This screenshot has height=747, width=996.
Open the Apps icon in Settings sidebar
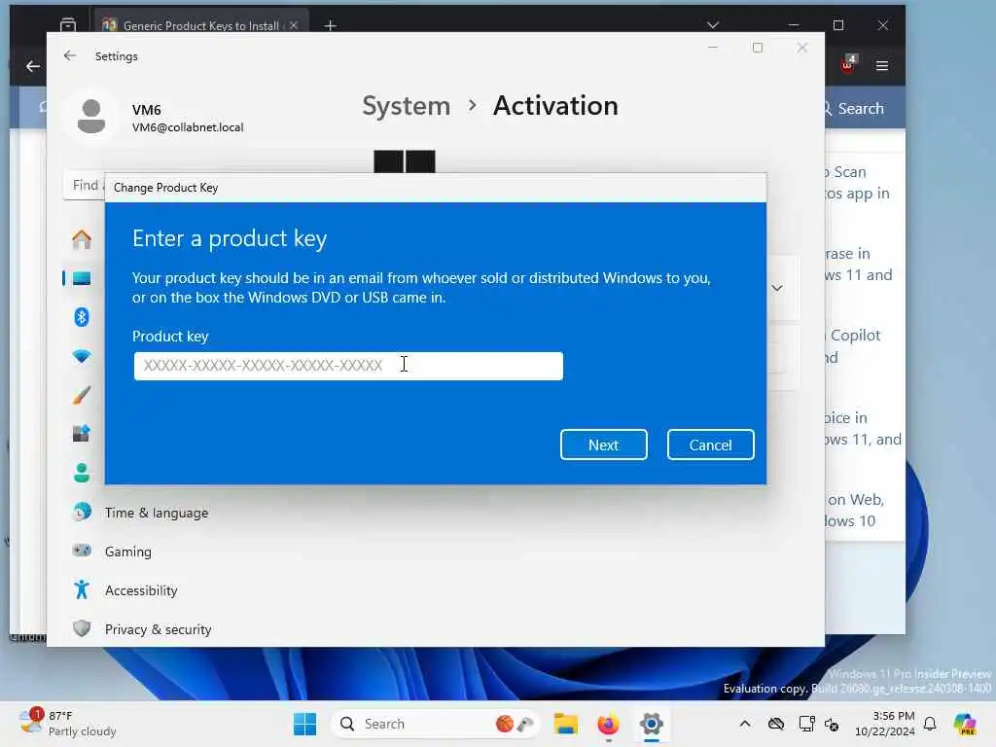82,434
